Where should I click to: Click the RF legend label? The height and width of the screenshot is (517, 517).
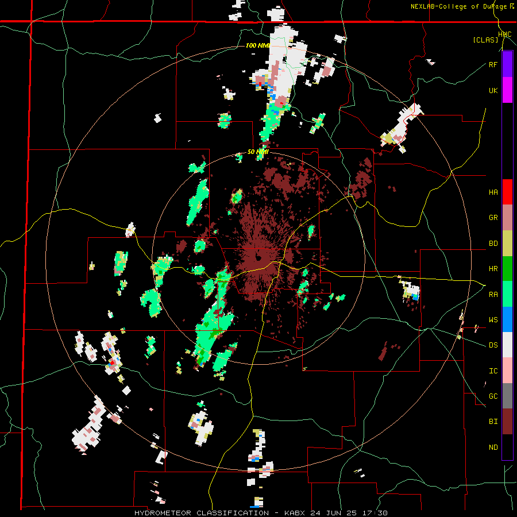click(x=493, y=64)
